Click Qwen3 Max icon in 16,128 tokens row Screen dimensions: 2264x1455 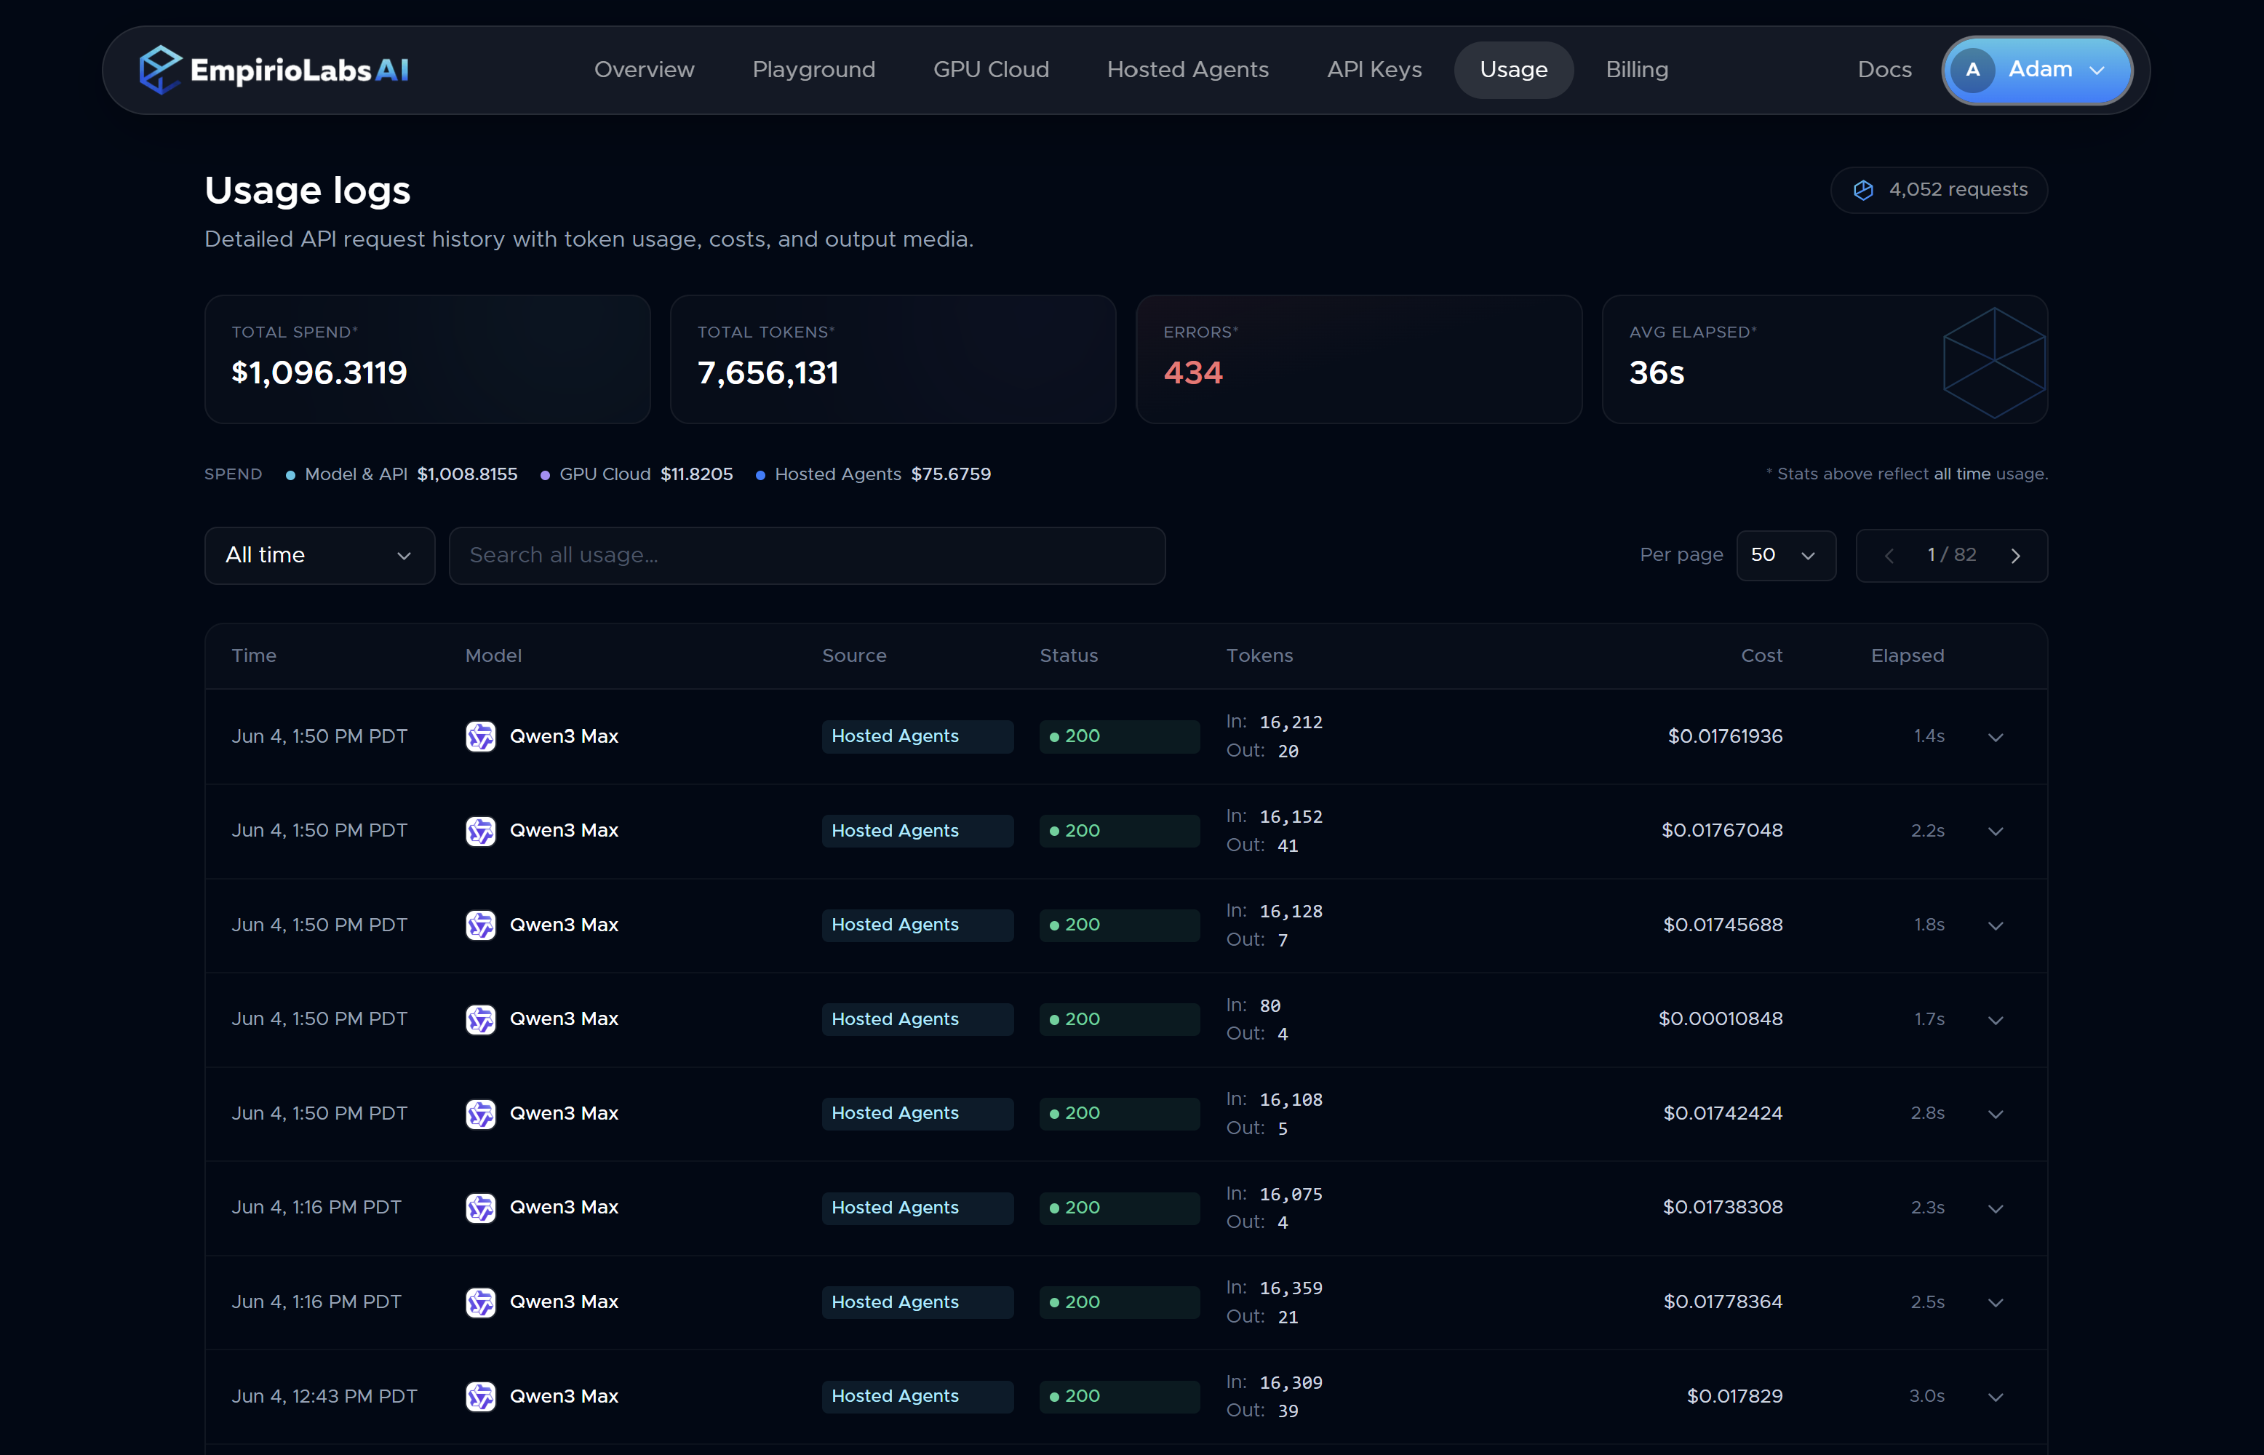[x=481, y=925]
